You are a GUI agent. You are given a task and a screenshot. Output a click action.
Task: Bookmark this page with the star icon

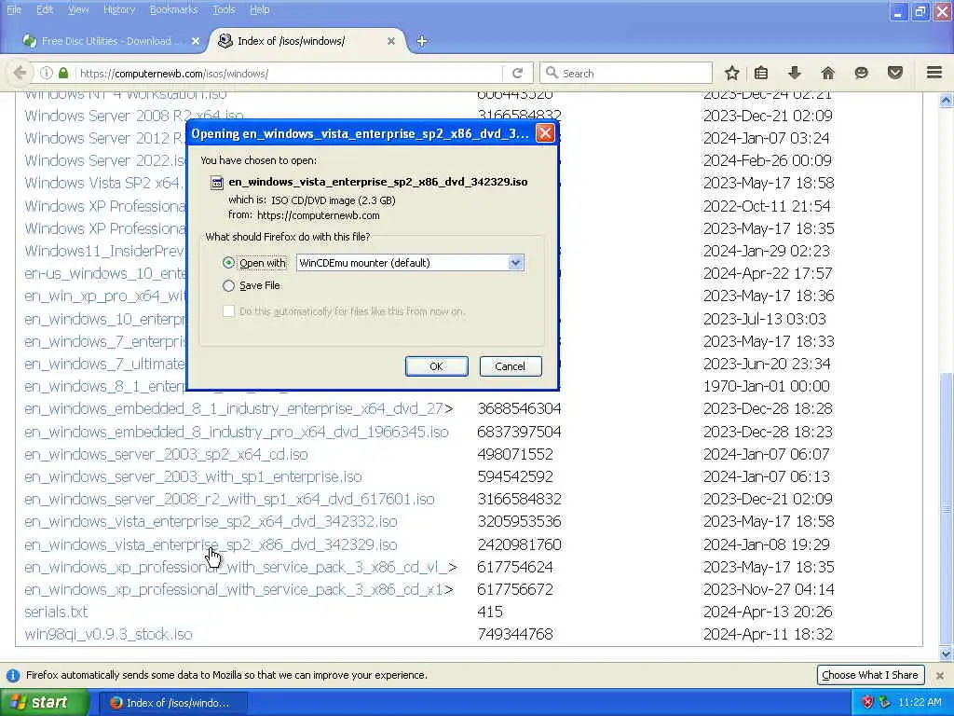tap(732, 73)
